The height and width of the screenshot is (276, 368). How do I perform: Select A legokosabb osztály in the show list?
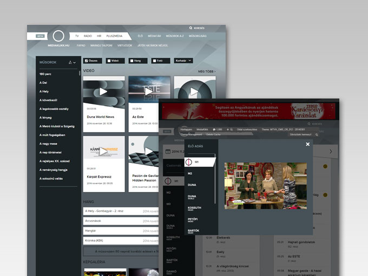54,109
